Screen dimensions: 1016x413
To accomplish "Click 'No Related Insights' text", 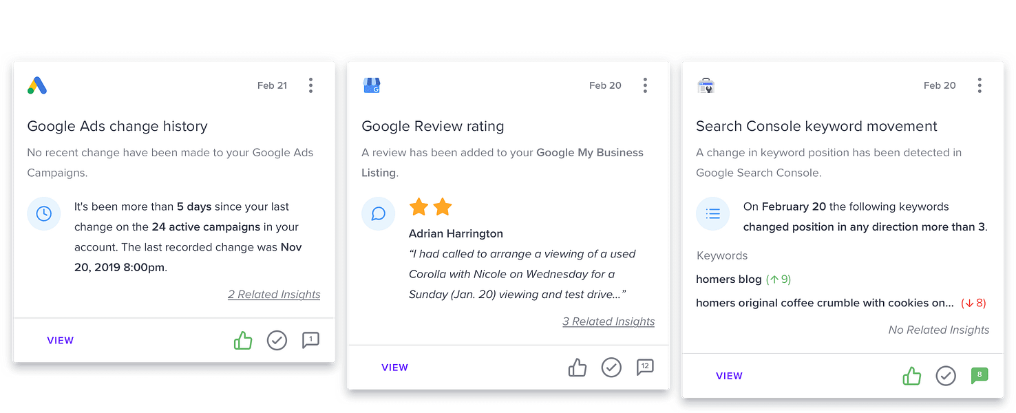I will point(939,330).
